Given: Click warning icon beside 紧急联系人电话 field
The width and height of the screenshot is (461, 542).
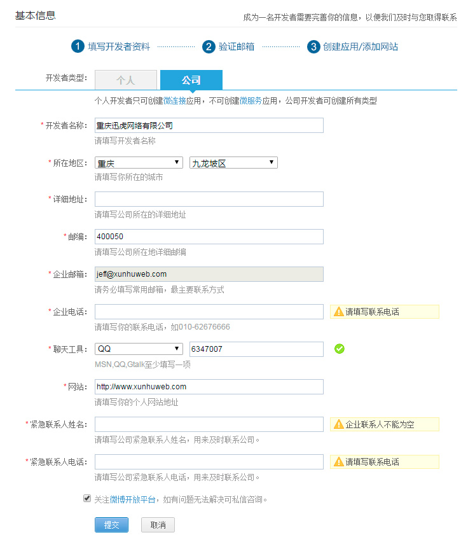Looking at the screenshot, I should (x=339, y=461).
